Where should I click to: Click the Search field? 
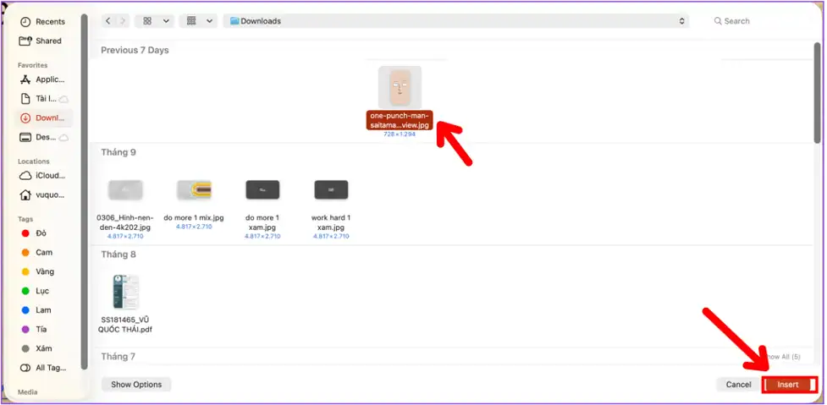coord(758,21)
